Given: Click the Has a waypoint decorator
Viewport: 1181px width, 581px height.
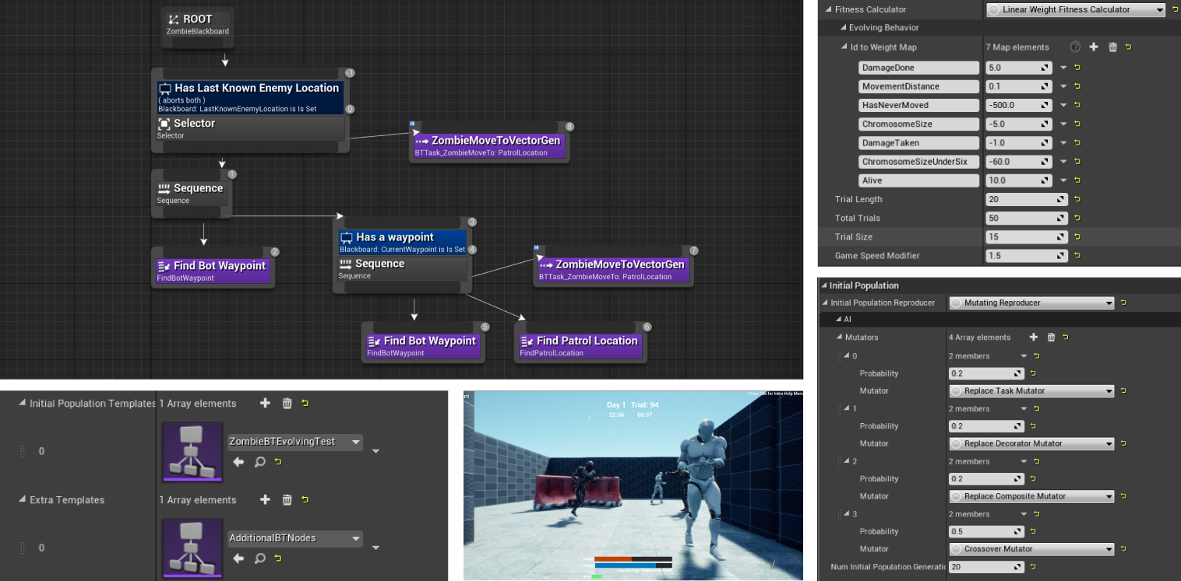Looking at the screenshot, I should click(402, 241).
